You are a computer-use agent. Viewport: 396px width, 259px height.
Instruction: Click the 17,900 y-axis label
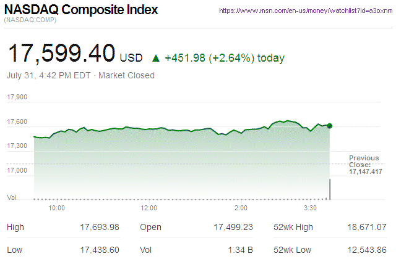[x=17, y=97]
